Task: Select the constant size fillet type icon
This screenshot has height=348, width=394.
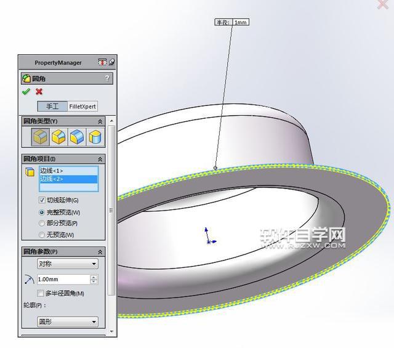Action: click(x=40, y=137)
